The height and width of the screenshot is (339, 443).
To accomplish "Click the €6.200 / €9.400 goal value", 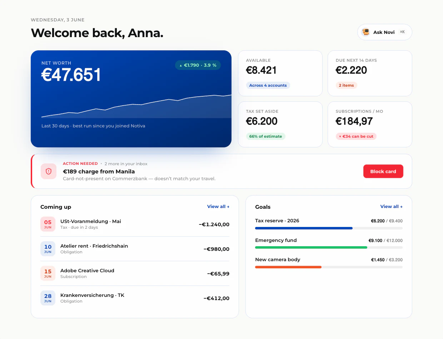I will coord(387,221).
